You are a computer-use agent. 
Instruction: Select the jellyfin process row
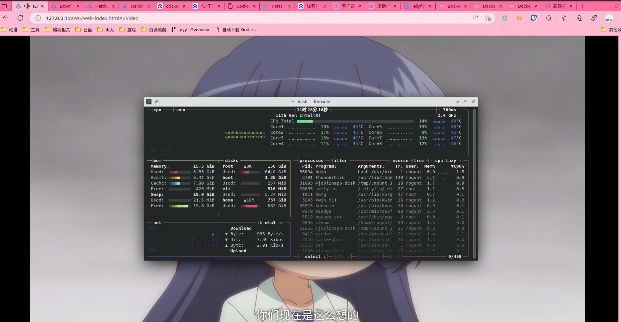point(382,189)
